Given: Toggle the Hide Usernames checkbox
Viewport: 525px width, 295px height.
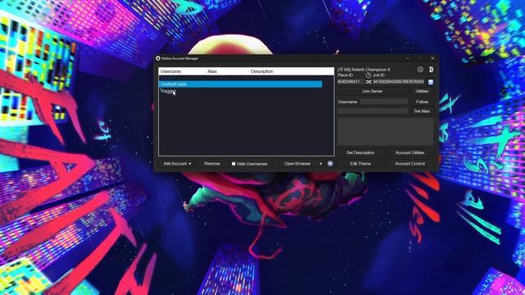Looking at the screenshot, I should tap(233, 164).
